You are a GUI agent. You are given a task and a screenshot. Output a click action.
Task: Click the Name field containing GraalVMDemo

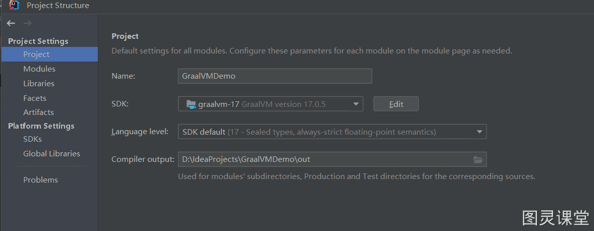tap(275, 76)
